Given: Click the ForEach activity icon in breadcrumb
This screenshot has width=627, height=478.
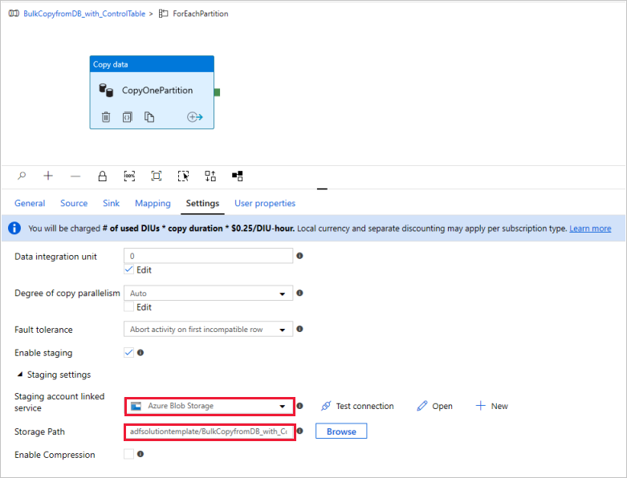Looking at the screenshot, I should pyautogui.click(x=163, y=14).
